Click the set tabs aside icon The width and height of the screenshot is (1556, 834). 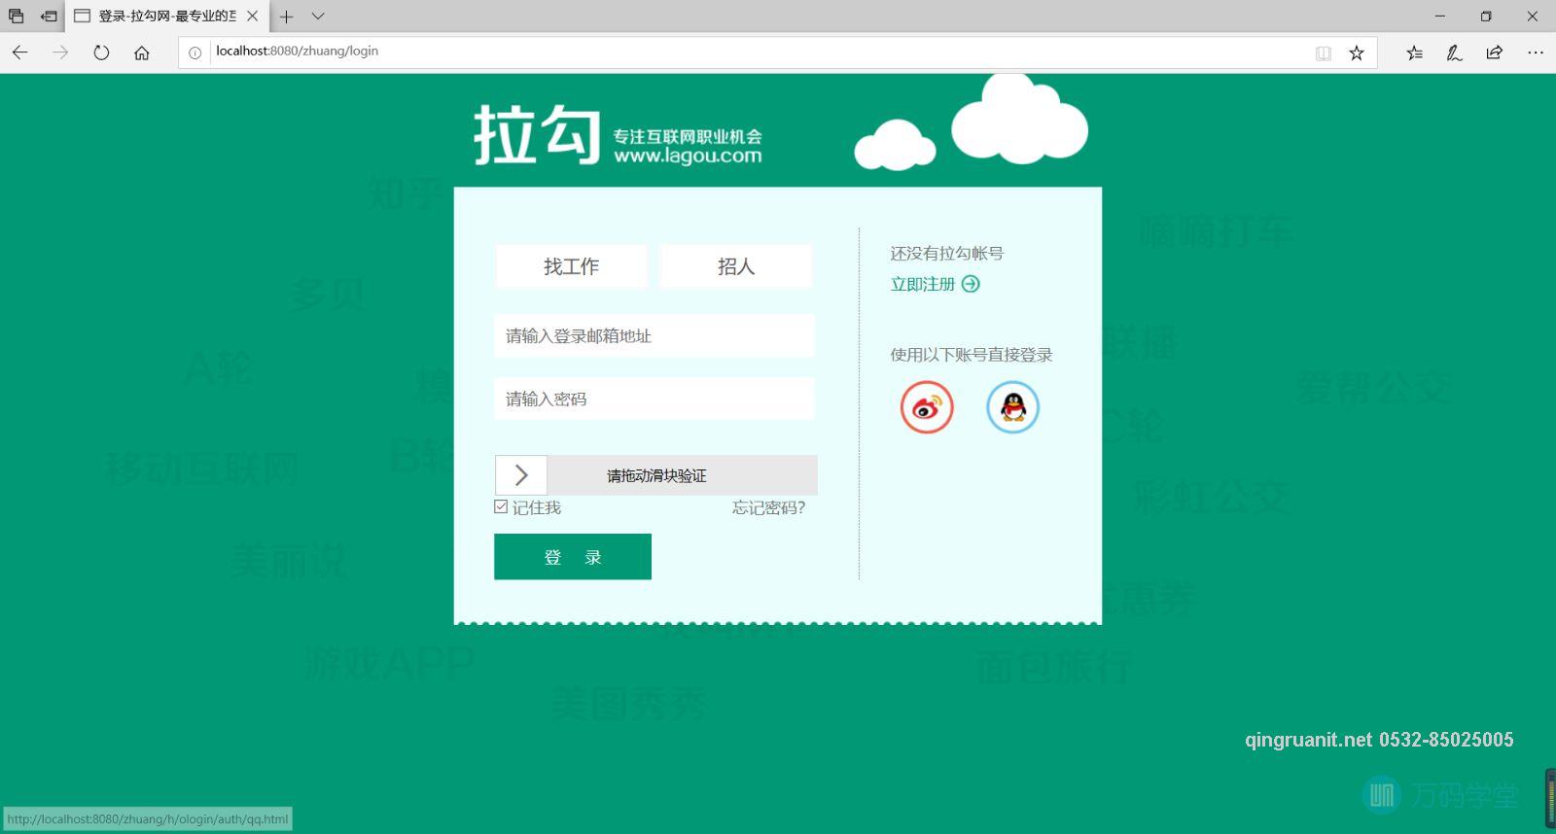click(x=49, y=17)
